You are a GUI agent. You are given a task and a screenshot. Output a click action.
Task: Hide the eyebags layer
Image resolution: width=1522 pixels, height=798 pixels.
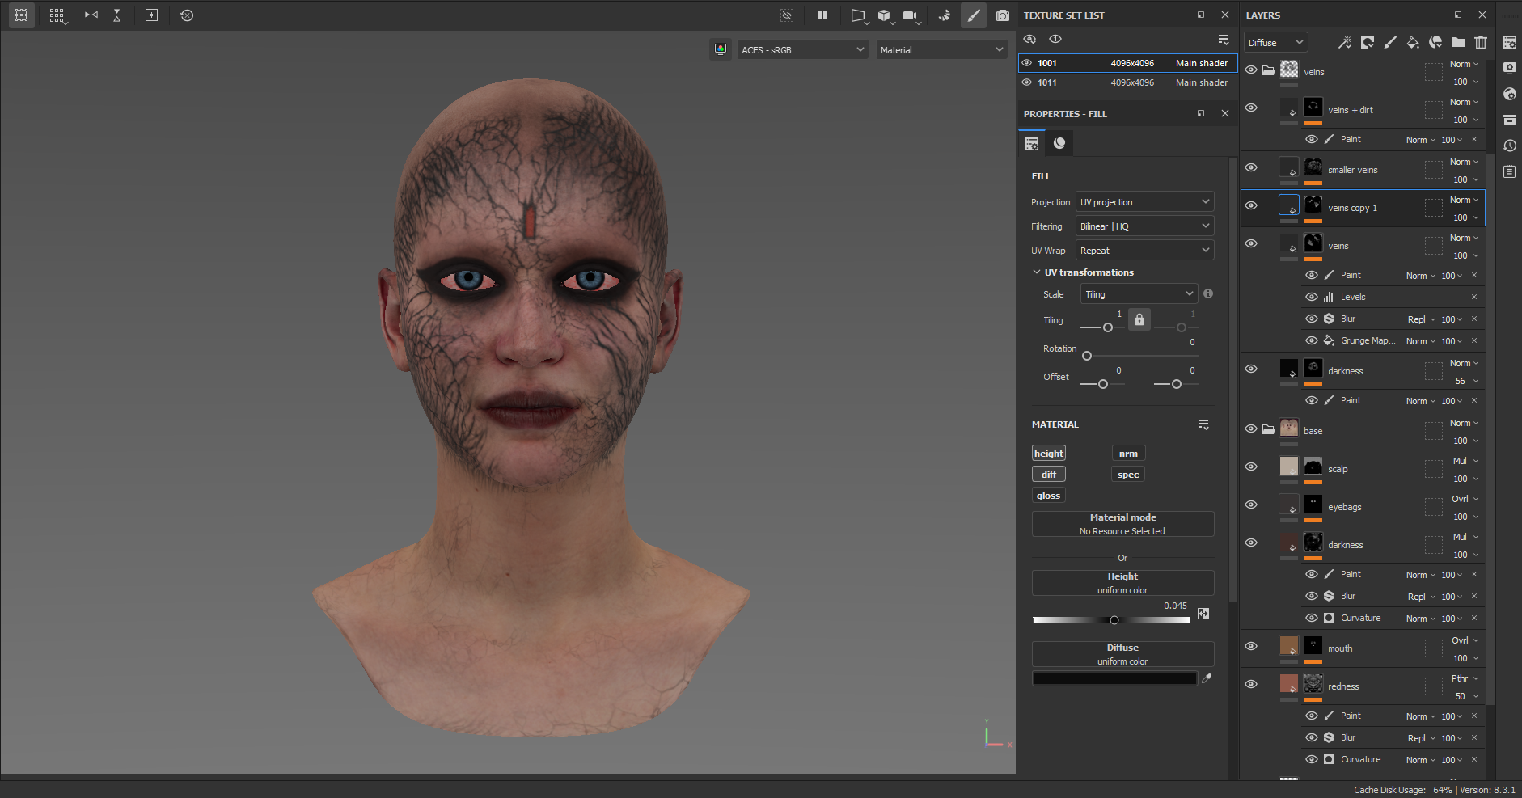1251,505
